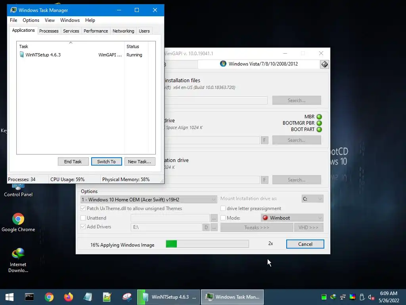Screen dimensions: 406x305
Task: Toggle Patch UxTheme.dll checkbox
Action: (83, 208)
